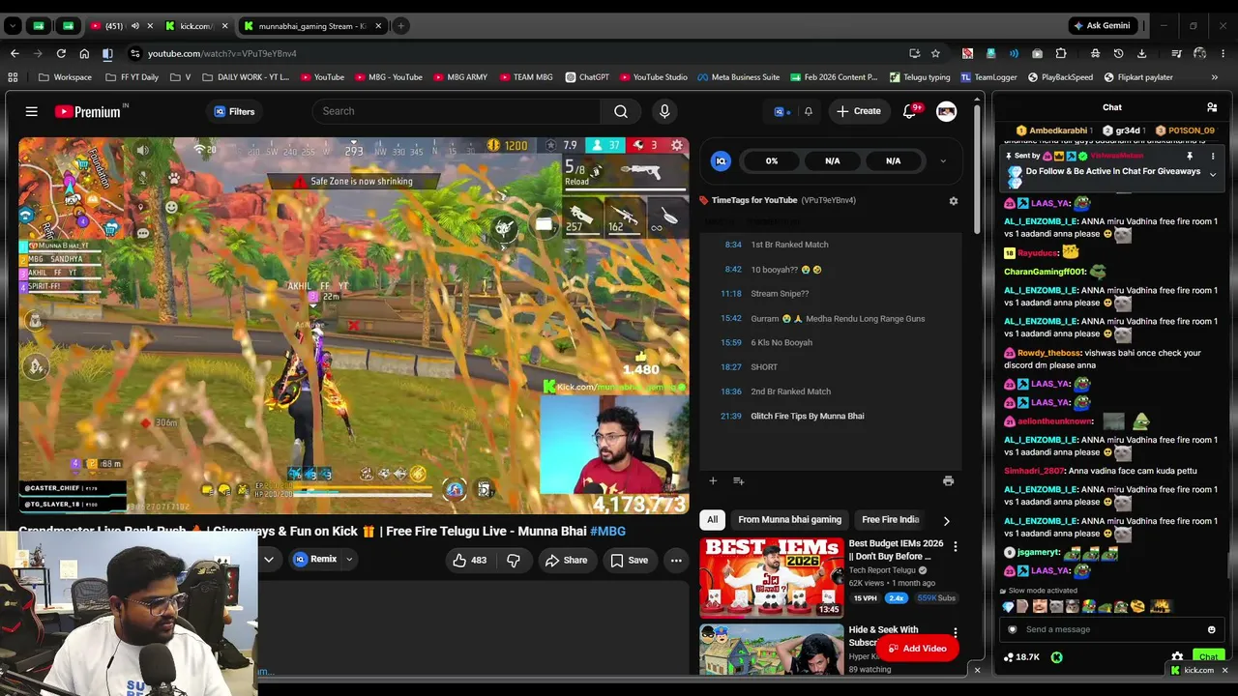
Task: Show hidden bookmarks with the chevron
Action: (x=1215, y=77)
